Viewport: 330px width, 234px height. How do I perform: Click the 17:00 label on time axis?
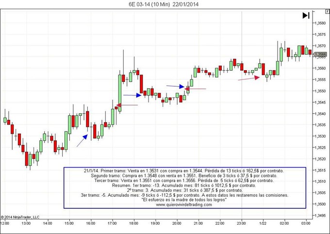coord(111,223)
